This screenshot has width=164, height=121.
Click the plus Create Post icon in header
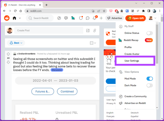[101, 18]
